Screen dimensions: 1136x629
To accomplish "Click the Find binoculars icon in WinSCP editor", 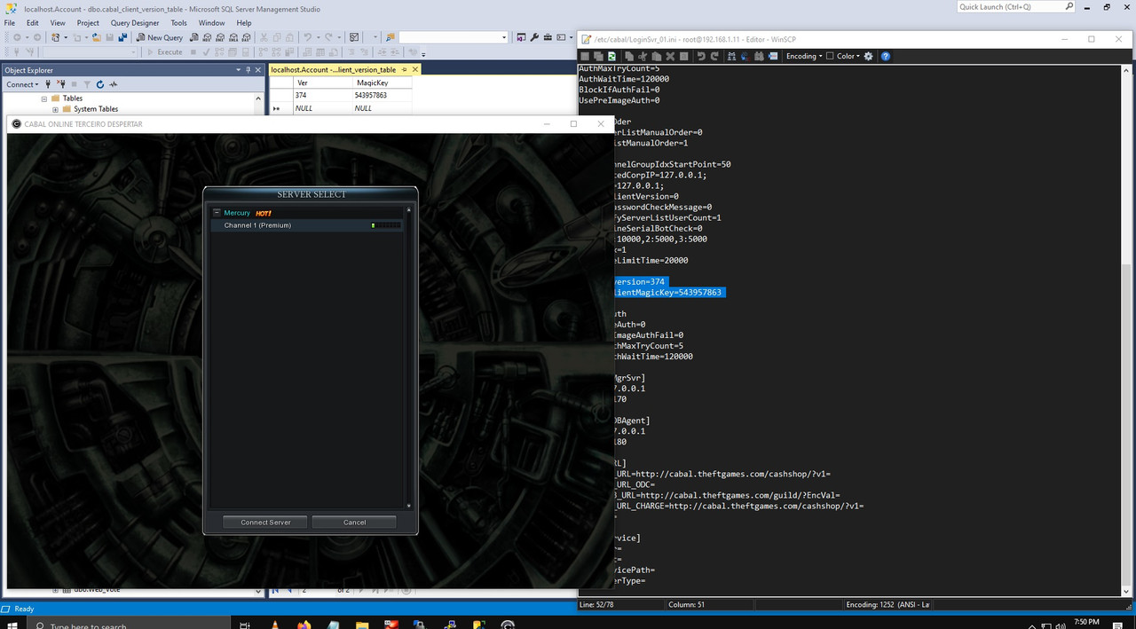I will pyautogui.click(x=732, y=56).
